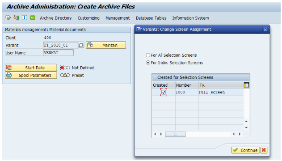Click the red X cancel icon beside Continue
282x161 pixels.
[264, 150]
